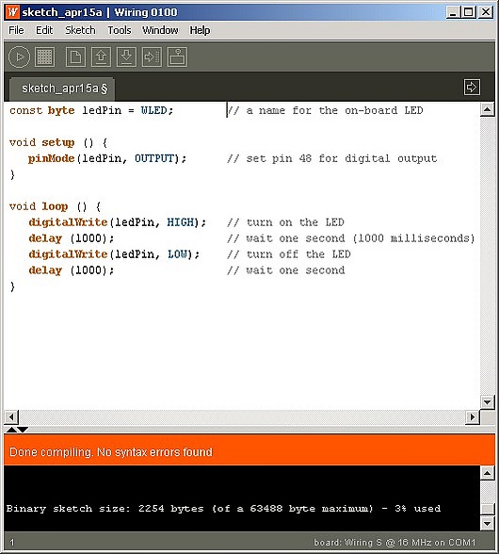
Task: Click the Stop toolbar button
Action: [x=45, y=57]
